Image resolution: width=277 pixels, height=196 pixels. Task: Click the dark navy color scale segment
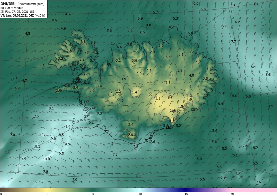click(x=184, y=190)
